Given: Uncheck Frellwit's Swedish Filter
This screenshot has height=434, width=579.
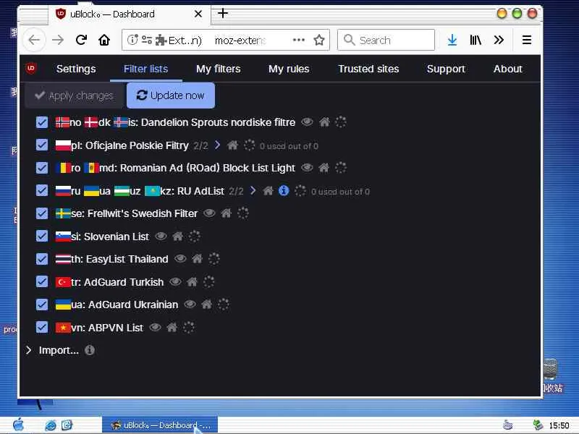Looking at the screenshot, I should pos(42,213).
